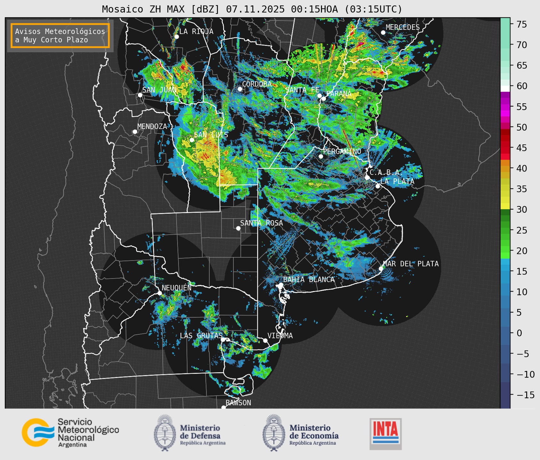Click the NEUQUÉN label text
The image size is (540, 460).
pyautogui.click(x=177, y=288)
